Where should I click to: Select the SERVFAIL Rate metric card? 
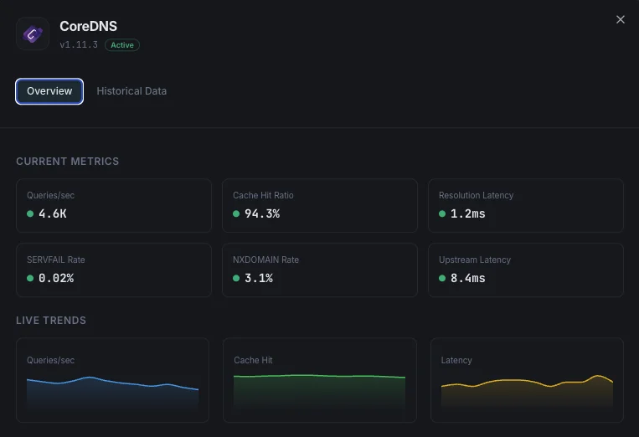pos(114,270)
